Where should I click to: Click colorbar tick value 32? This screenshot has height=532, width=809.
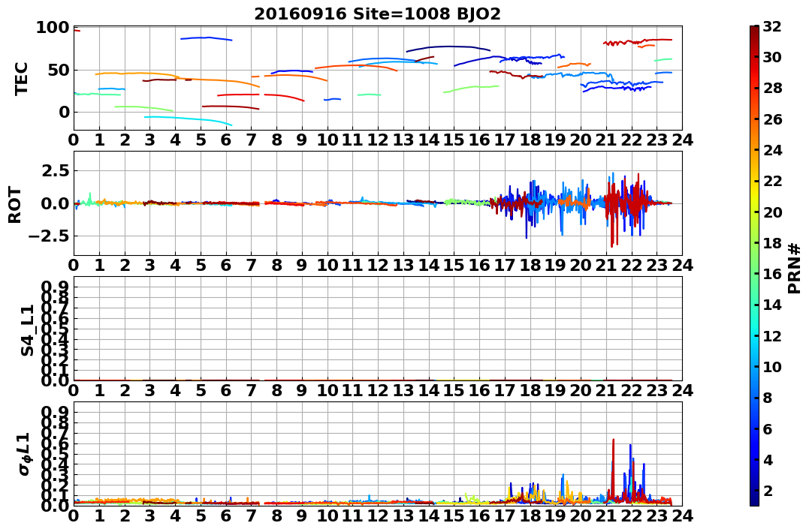click(772, 26)
